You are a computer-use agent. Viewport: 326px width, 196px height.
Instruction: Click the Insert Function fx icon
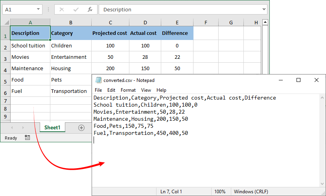point(90,9)
